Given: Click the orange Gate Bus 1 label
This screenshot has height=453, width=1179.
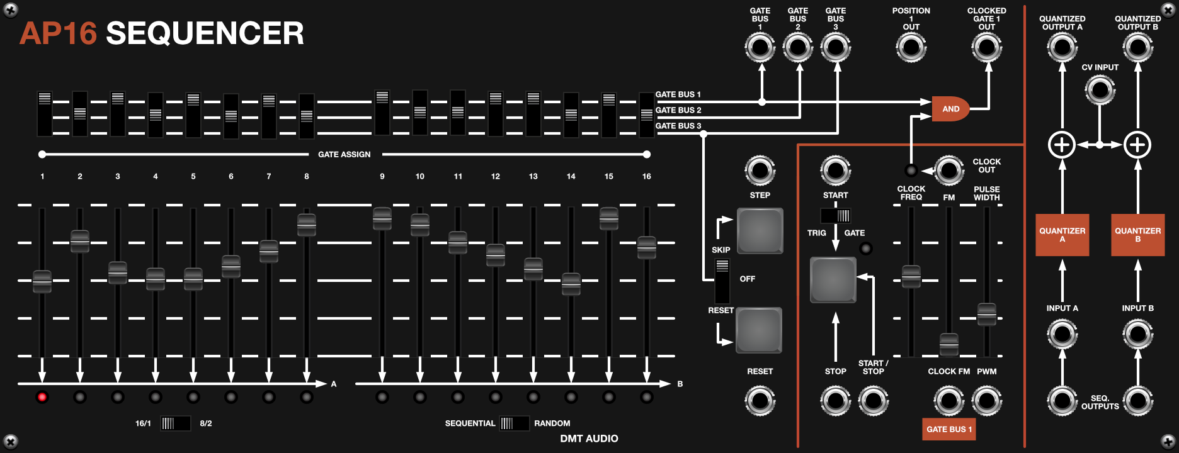Looking at the screenshot, I should [949, 429].
